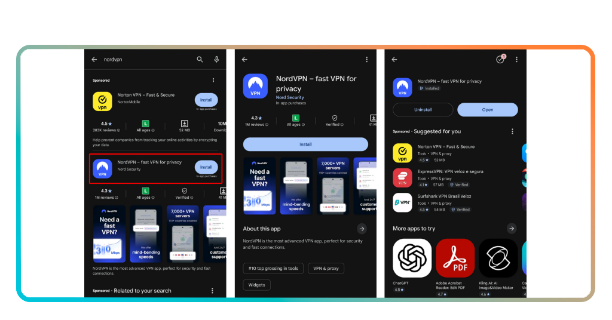Select 'ExpressVPN: VPN veloz e segura' title
The height and width of the screenshot is (320, 612).
(x=451, y=171)
